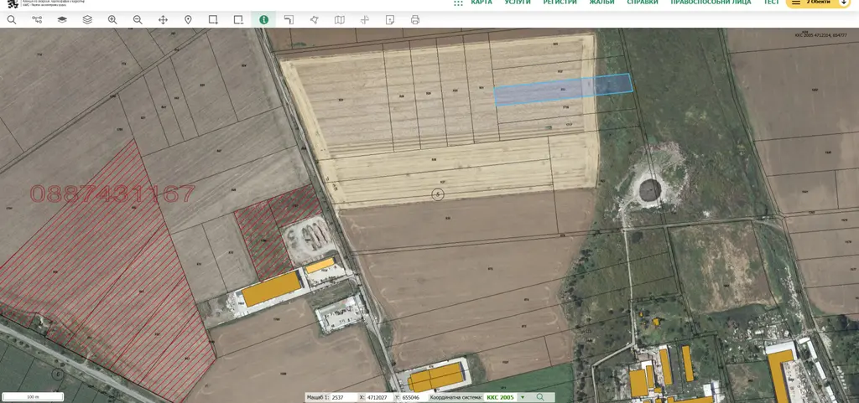Click the zoom out magnifier tool
The height and width of the screenshot is (403, 859).
tap(138, 19)
